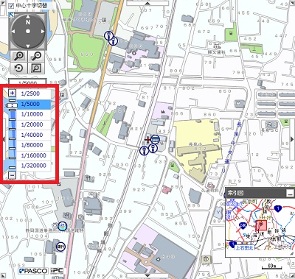Screen dimensions: 295x279
Task: Click the minus button below scale slider
Action: pos(12,175)
